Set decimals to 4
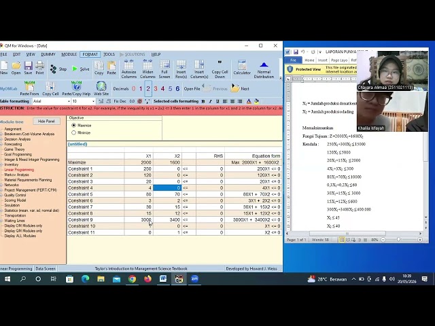The width and height of the screenshot is (435, 326). [162, 89]
